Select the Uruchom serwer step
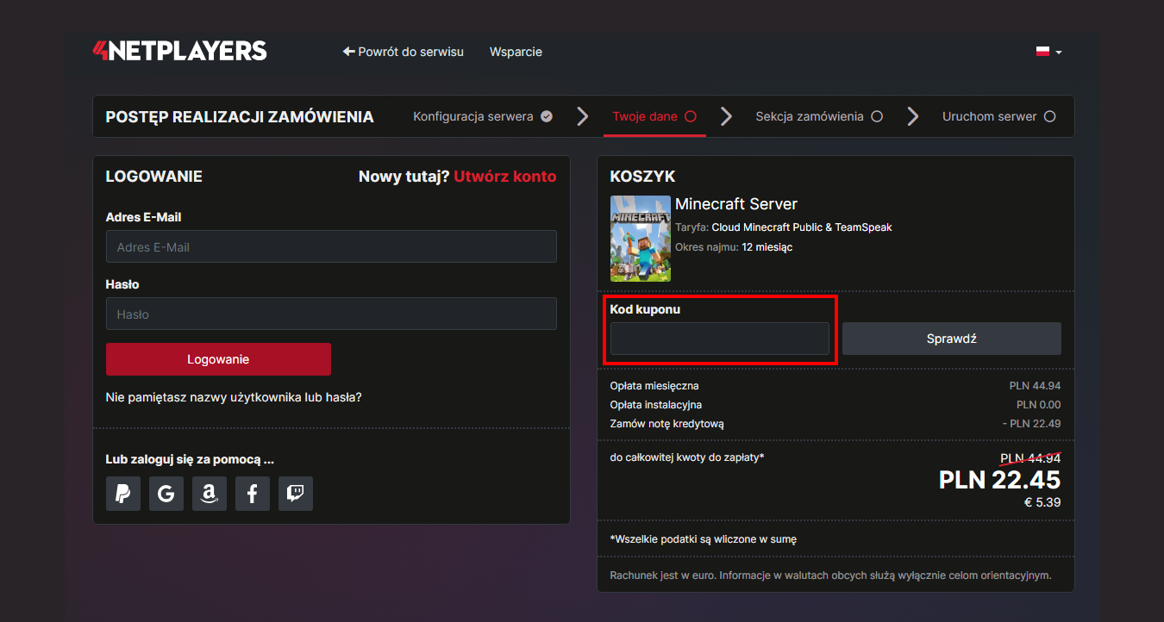The height and width of the screenshot is (622, 1164). [x=999, y=116]
